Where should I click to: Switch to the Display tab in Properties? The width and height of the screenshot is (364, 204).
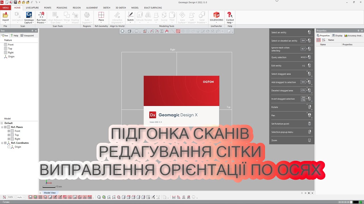pyautogui.click(x=337, y=35)
